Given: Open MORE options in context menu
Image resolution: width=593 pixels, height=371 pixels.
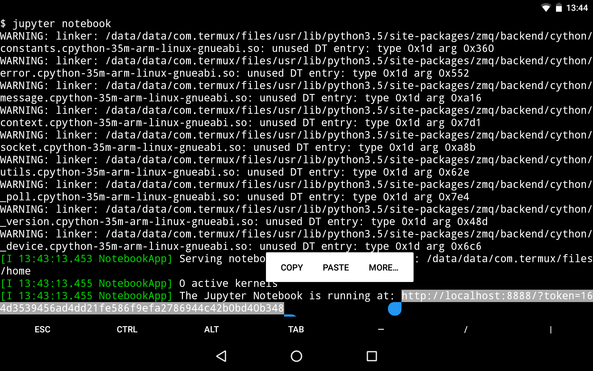Looking at the screenshot, I should (383, 267).
